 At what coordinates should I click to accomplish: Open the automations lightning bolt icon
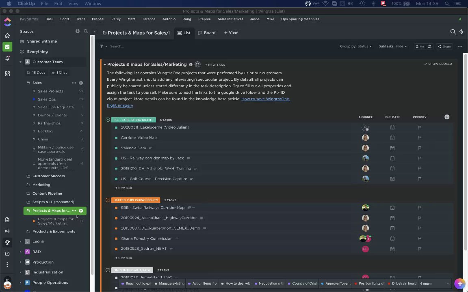pyautogui.click(x=461, y=32)
